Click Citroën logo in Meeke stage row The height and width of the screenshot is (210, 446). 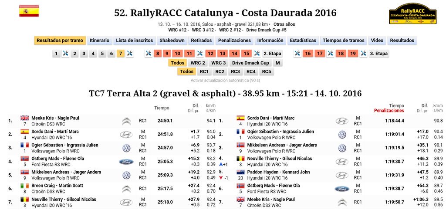point(126,121)
